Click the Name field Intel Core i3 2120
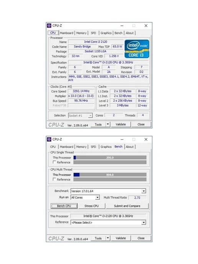Image resolution: width=198 pixels, height=264 pixels. click(96, 42)
